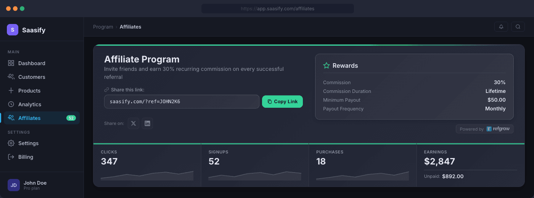Click the Affiliate Program heading

(142, 59)
